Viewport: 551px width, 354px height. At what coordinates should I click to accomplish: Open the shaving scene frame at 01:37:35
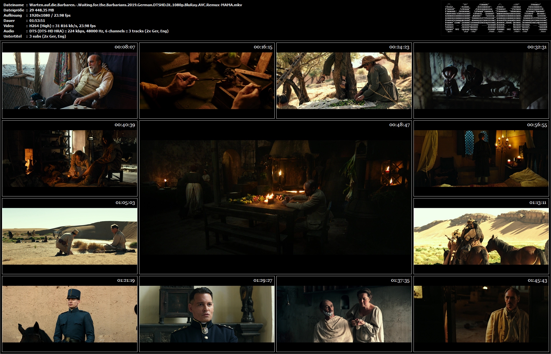344,314
